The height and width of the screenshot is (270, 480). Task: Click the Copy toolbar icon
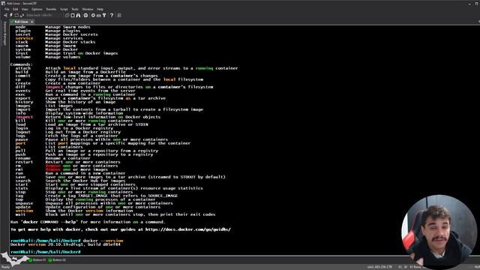[x=67, y=15]
